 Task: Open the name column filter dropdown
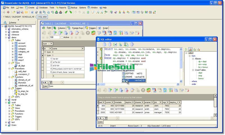click(x=83, y=49)
